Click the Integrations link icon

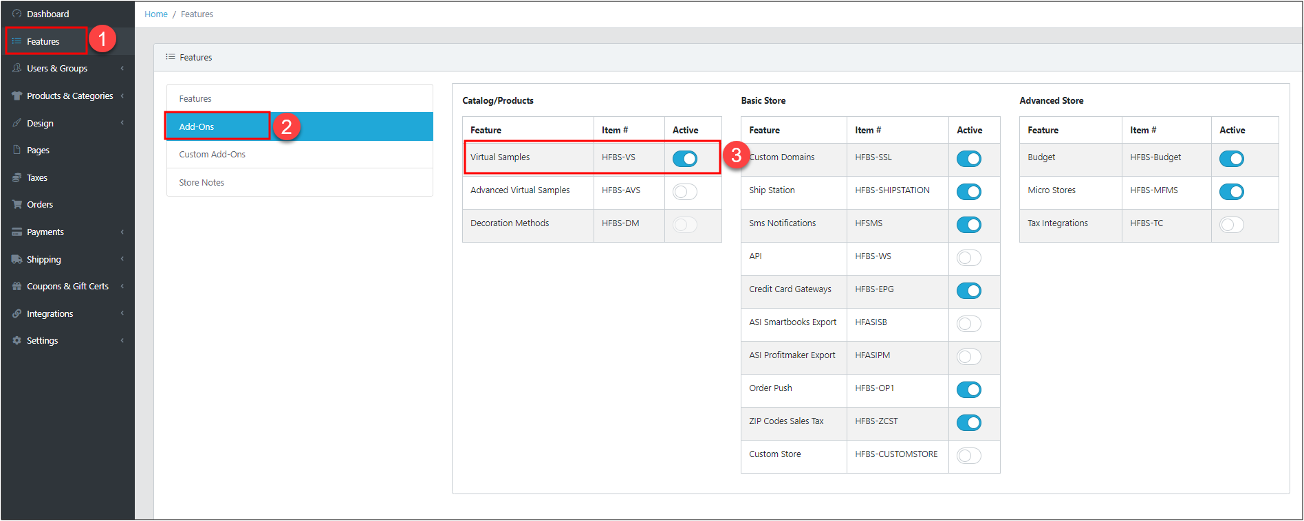17,313
